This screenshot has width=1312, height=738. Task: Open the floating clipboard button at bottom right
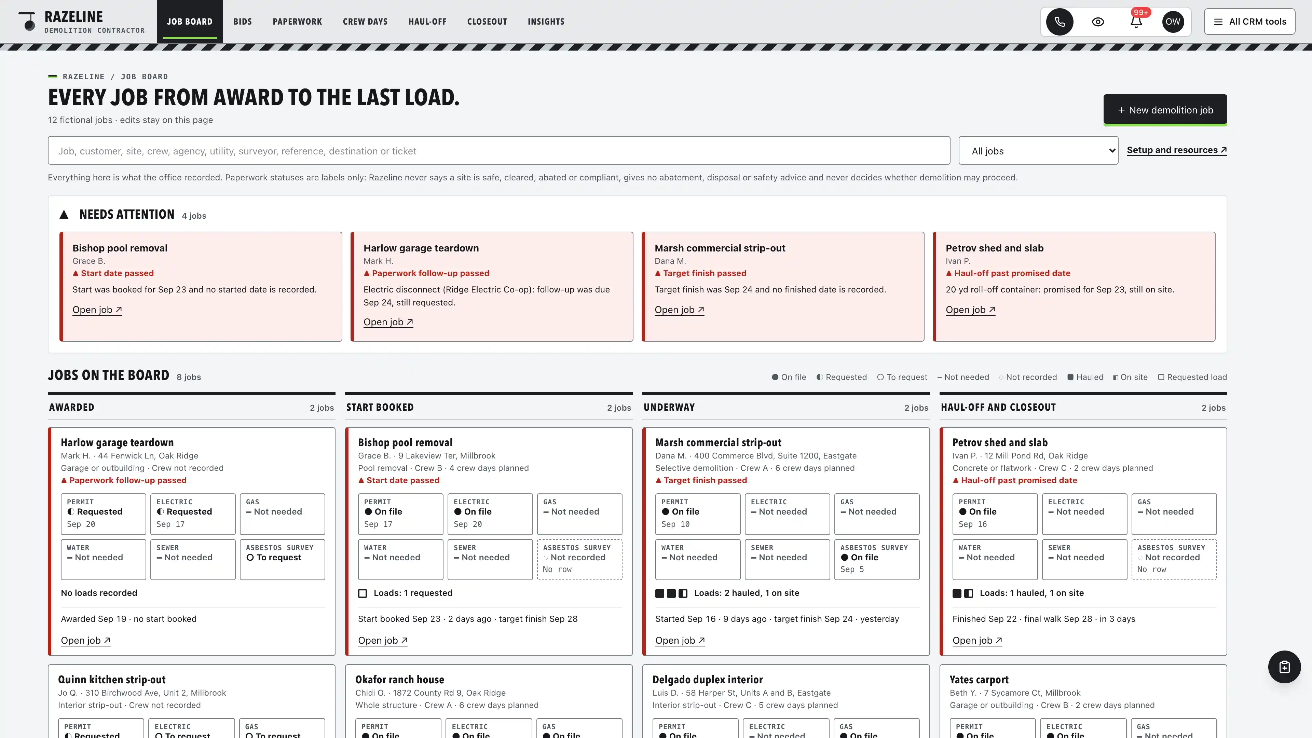pyautogui.click(x=1284, y=667)
